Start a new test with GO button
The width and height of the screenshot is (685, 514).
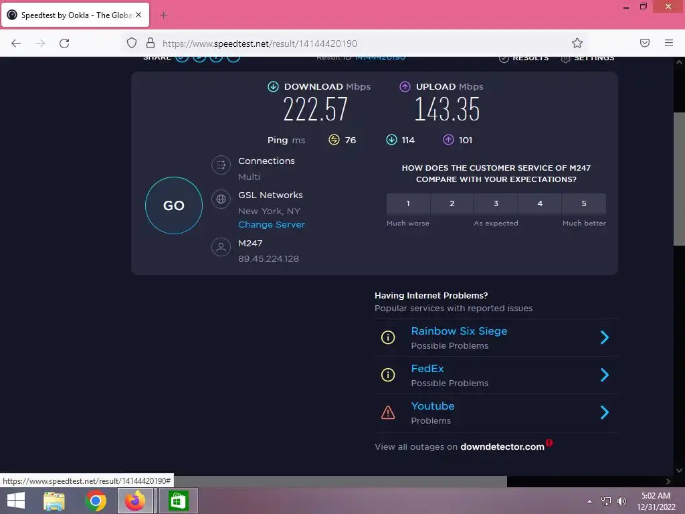[173, 205]
